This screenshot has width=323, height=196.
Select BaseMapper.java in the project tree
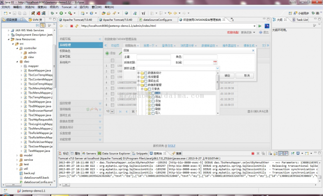click(x=39, y=70)
